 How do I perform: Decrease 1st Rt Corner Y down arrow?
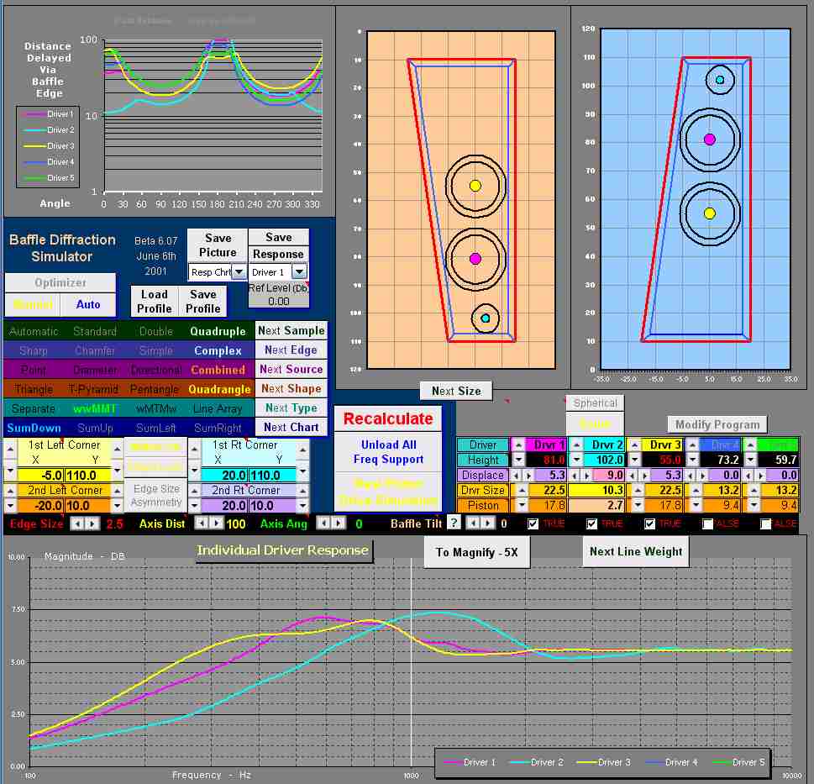pyautogui.click(x=302, y=471)
